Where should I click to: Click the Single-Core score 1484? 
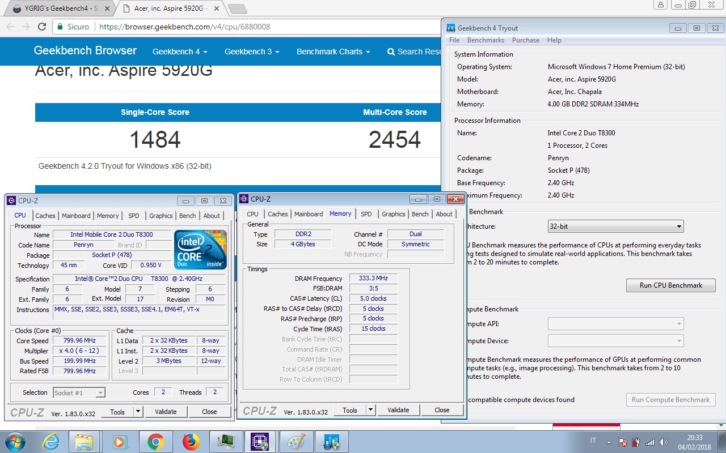[155, 140]
